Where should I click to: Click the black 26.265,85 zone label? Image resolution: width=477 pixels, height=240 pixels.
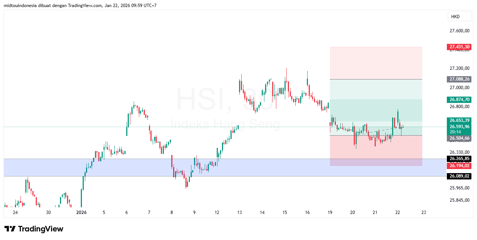[x=459, y=159]
